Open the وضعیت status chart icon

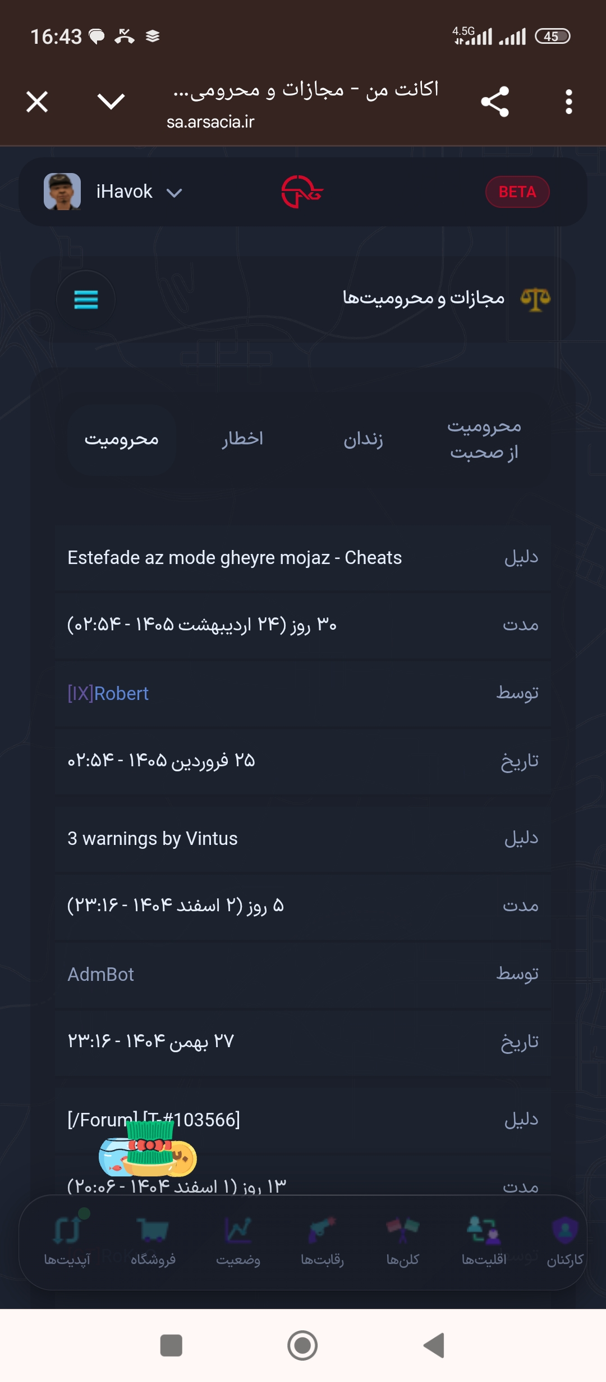click(238, 1230)
